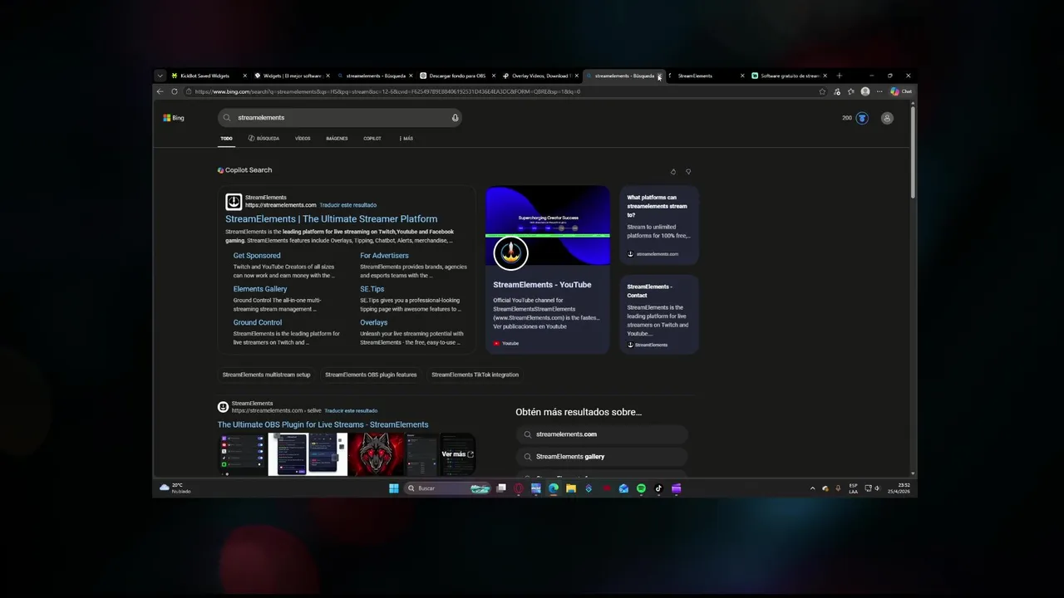Expand the MÁS menu

406,139
